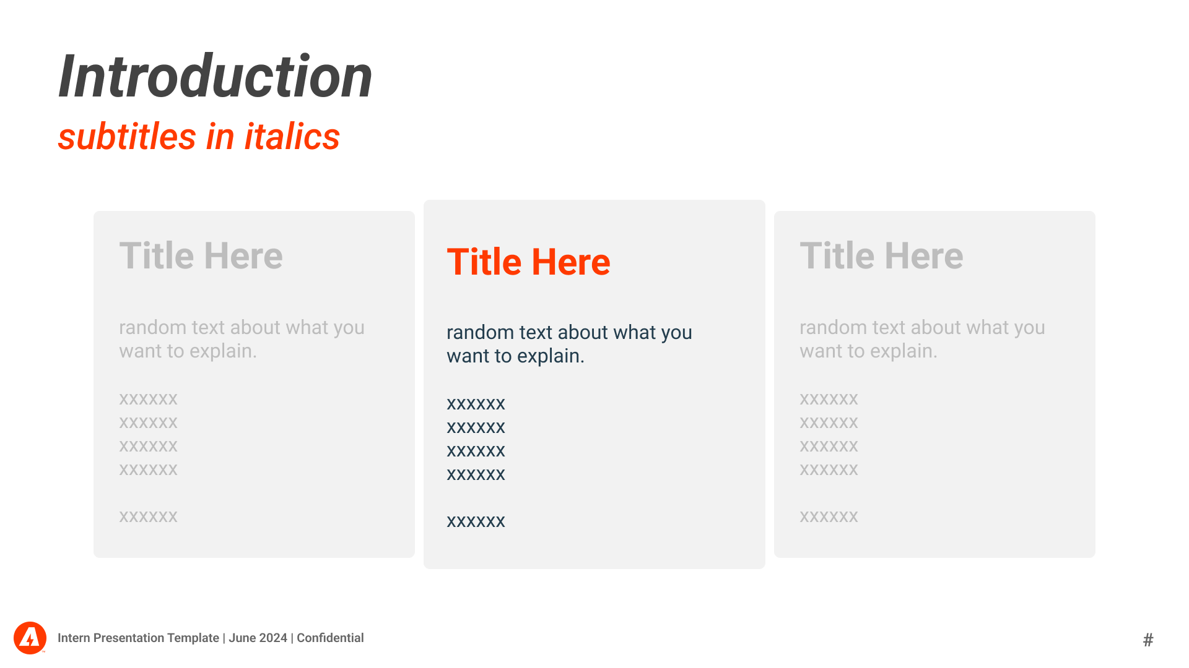Select the center card's dark description text
Viewport: 1189px width, 668px height.
click(x=569, y=344)
